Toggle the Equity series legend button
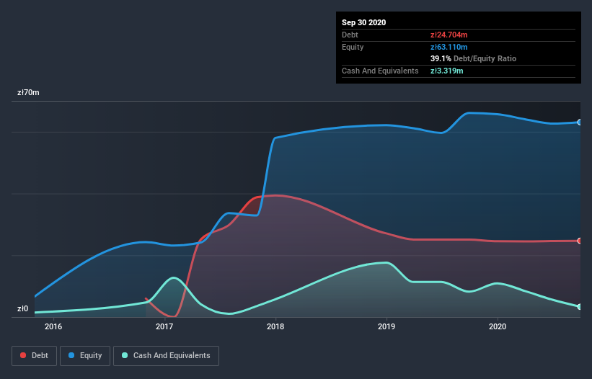This screenshot has width=592, height=379. (x=85, y=356)
